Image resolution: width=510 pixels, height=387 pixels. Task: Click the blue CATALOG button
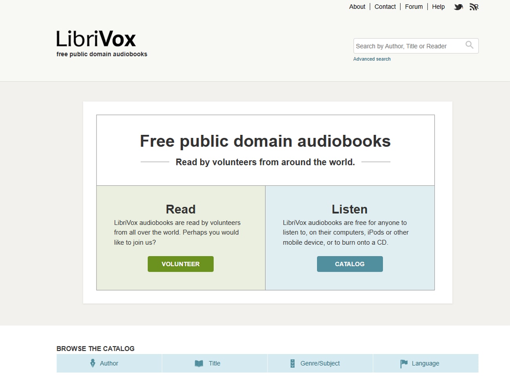[350, 264]
